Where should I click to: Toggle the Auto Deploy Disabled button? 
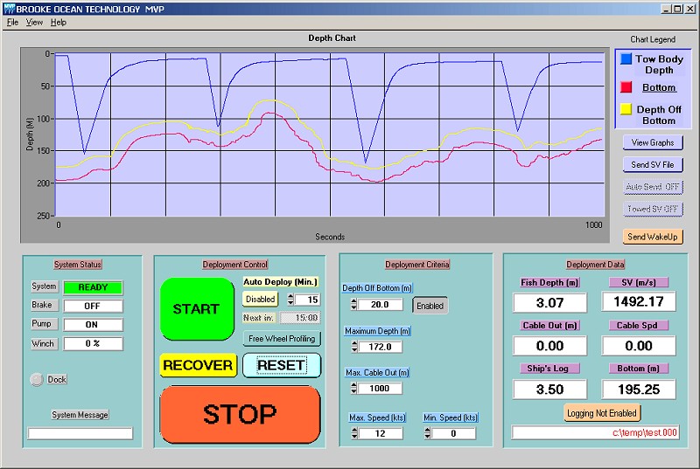(x=260, y=300)
